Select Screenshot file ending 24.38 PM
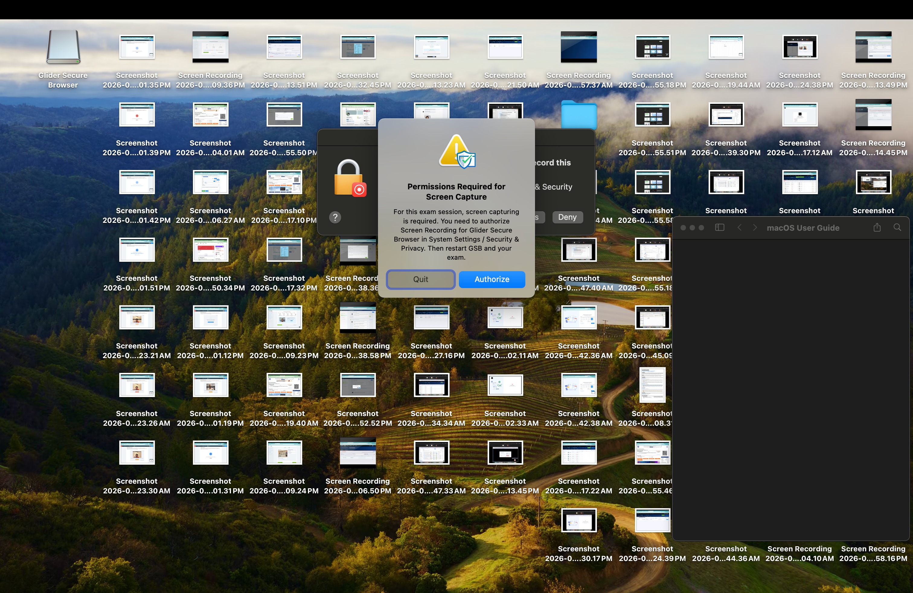The image size is (913, 593). (800, 47)
